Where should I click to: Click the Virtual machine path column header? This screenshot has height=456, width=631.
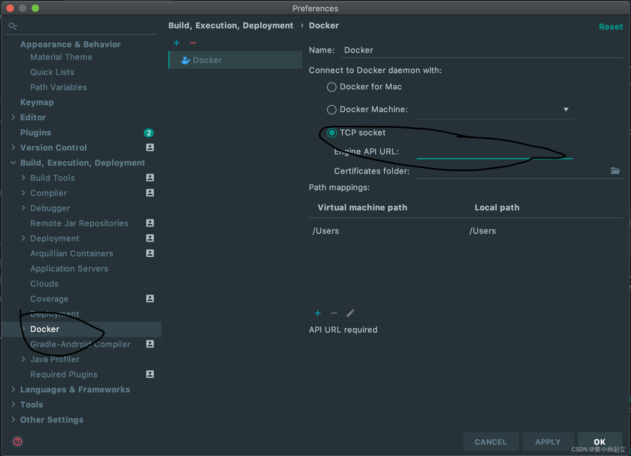pos(362,208)
